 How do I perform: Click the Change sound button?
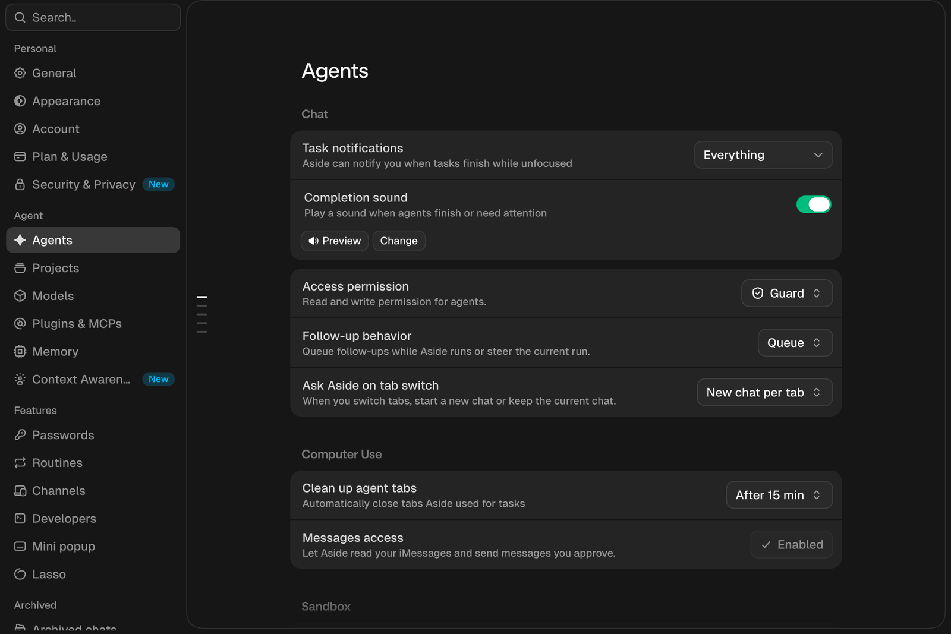tap(399, 241)
